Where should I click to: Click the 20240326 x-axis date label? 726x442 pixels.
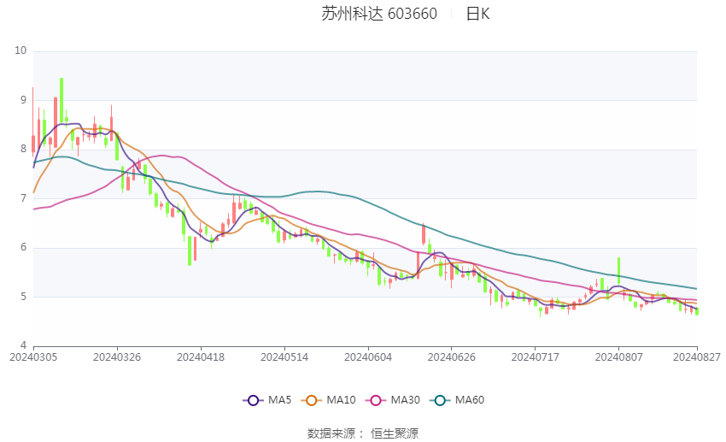tap(117, 357)
